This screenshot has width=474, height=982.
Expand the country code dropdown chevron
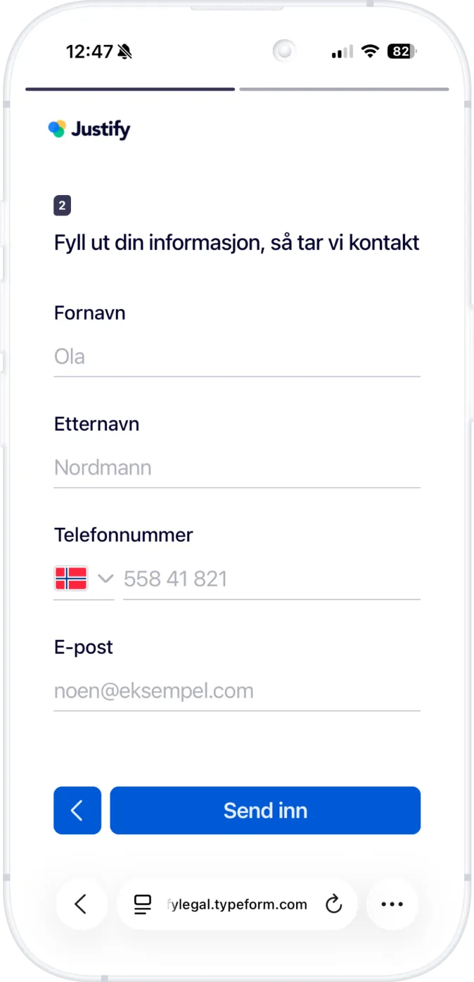tap(105, 579)
